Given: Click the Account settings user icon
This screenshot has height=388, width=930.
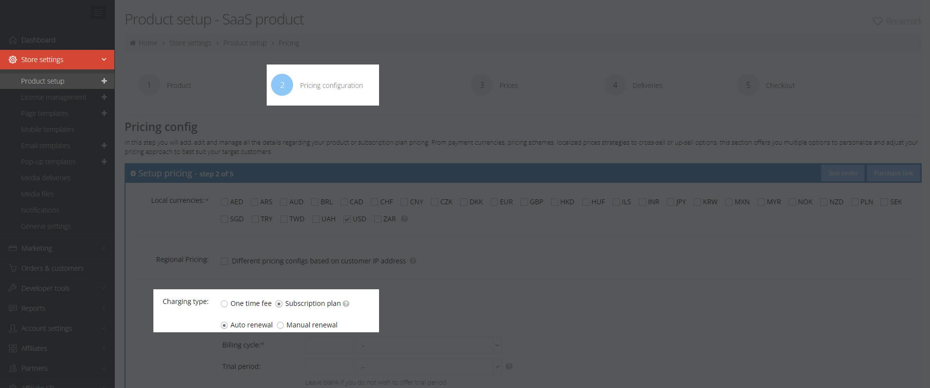Looking at the screenshot, I should 13,328.
